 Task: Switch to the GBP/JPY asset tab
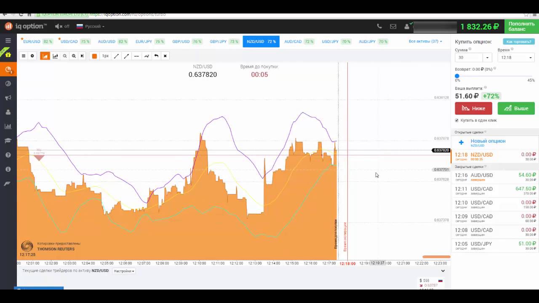pos(224,42)
